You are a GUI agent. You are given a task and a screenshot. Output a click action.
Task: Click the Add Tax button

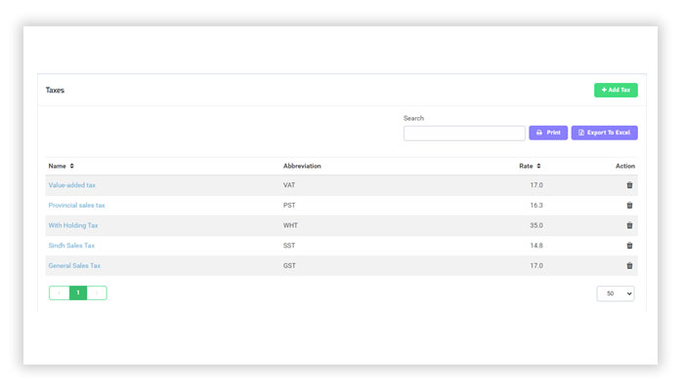616,90
